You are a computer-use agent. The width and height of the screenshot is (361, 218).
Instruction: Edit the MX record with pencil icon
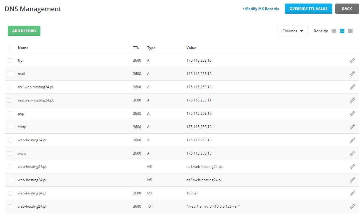tap(352, 193)
